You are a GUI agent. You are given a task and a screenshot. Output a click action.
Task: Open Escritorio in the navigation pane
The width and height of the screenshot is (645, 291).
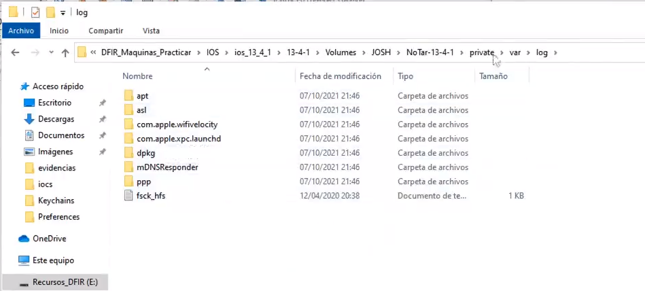(x=54, y=103)
